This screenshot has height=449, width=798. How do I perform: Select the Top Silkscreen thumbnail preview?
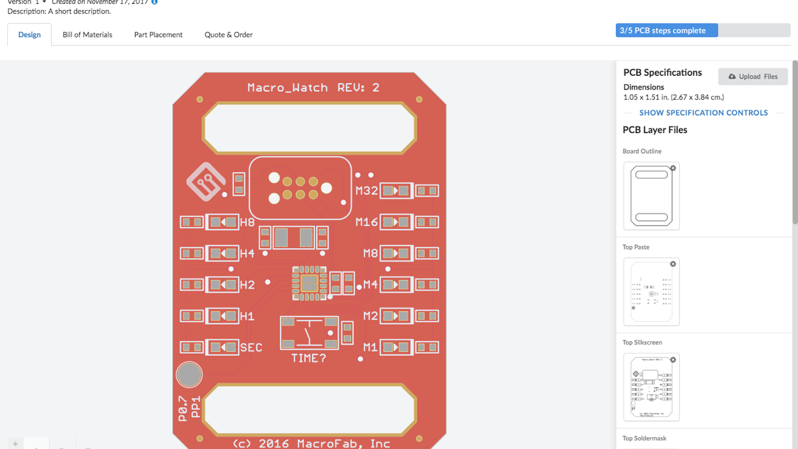651,386
